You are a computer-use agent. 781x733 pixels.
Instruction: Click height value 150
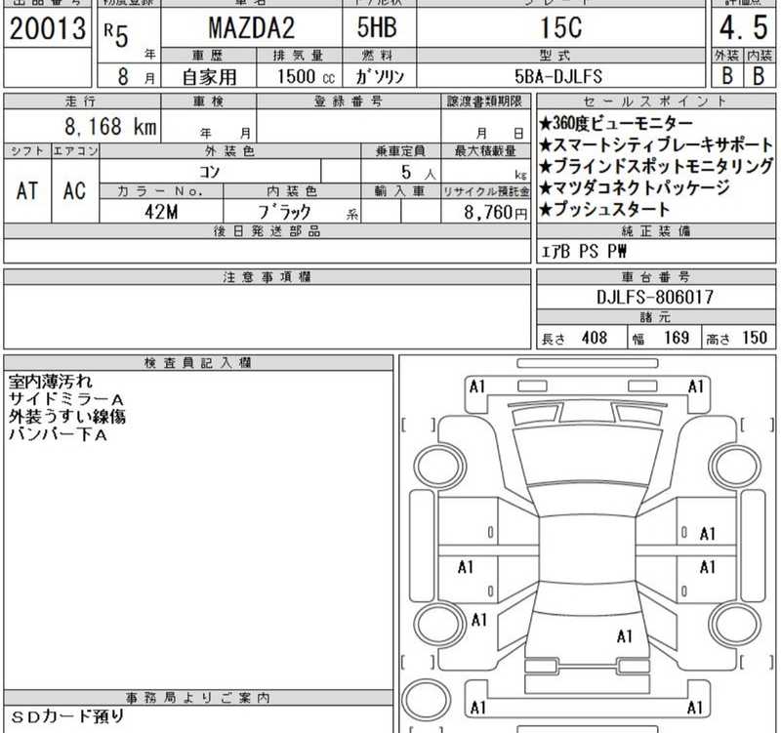[755, 338]
